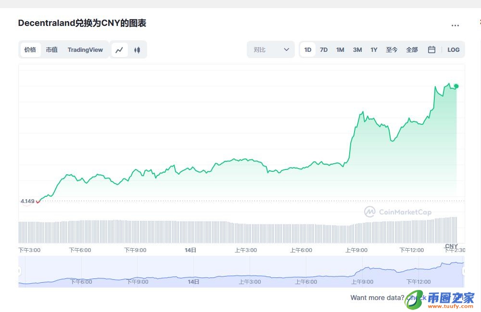Switch to line chart view icon
Image resolution: width=481 pixels, height=312 pixels.
119,49
